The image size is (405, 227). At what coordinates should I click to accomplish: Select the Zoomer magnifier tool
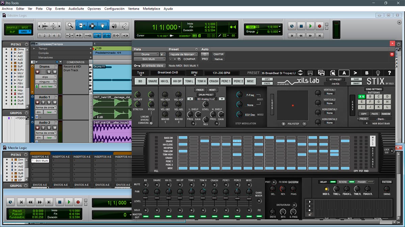click(x=70, y=26)
